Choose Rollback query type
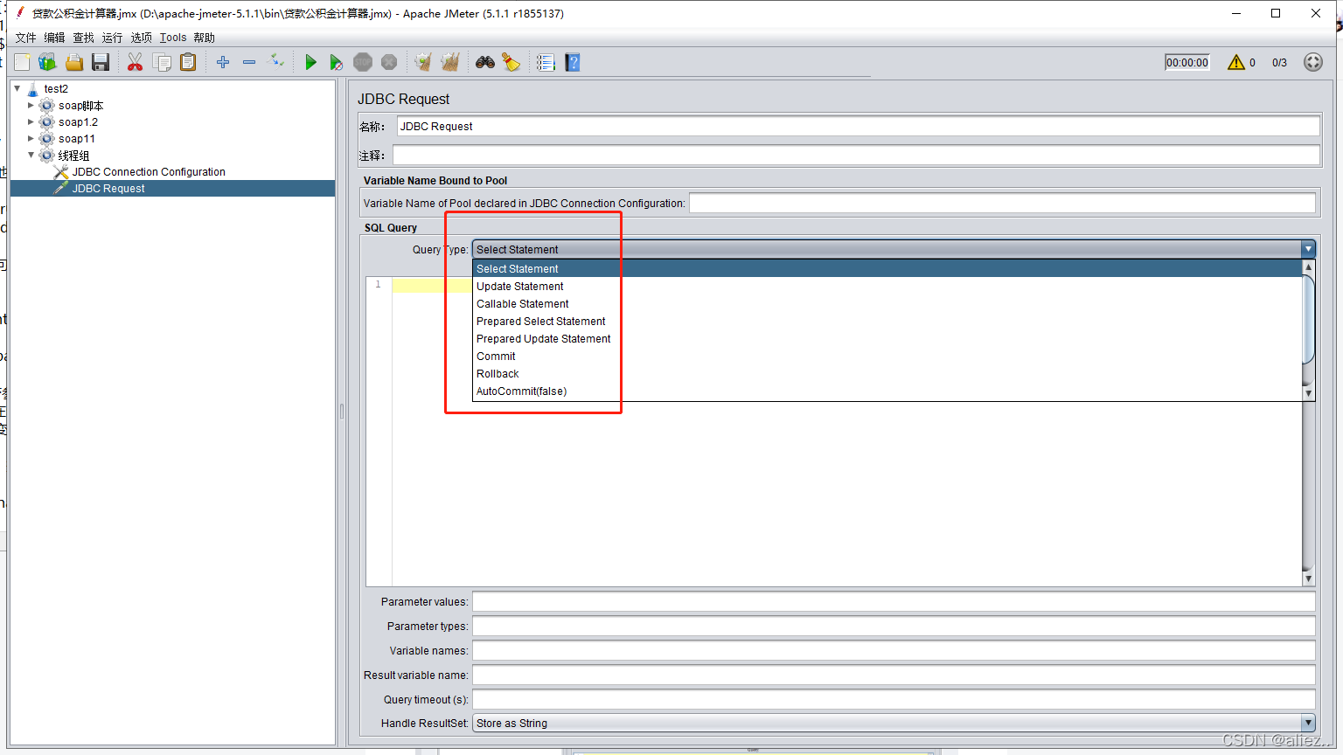This screenshot has width=1343, height=755. 887,374
